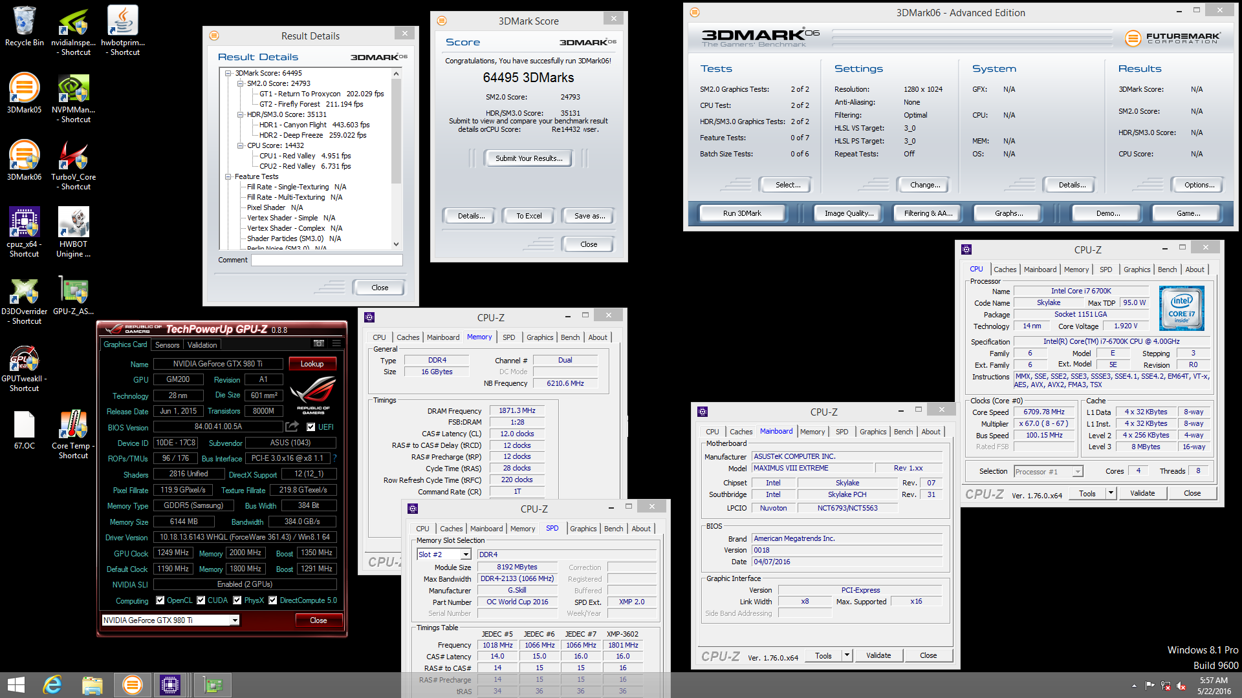Open Graphics tab in the CPU-Z SPD window
This screenshot has width=1242, height=698.
tap(583, 529)
